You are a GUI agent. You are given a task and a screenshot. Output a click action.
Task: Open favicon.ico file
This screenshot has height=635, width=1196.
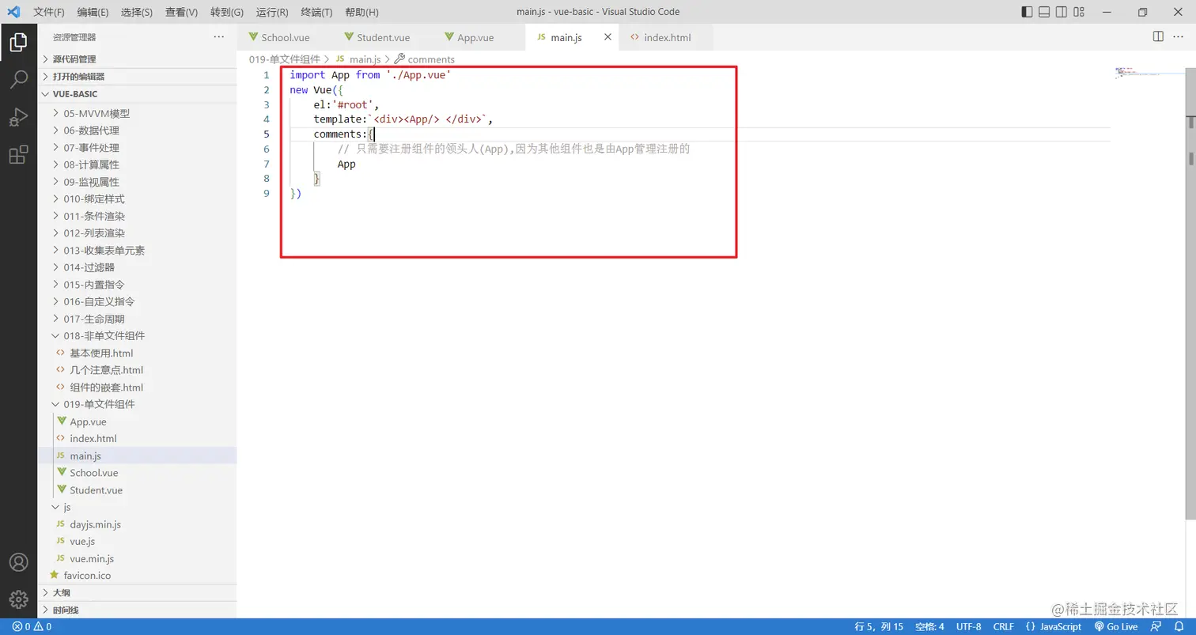tap(137, 576)
